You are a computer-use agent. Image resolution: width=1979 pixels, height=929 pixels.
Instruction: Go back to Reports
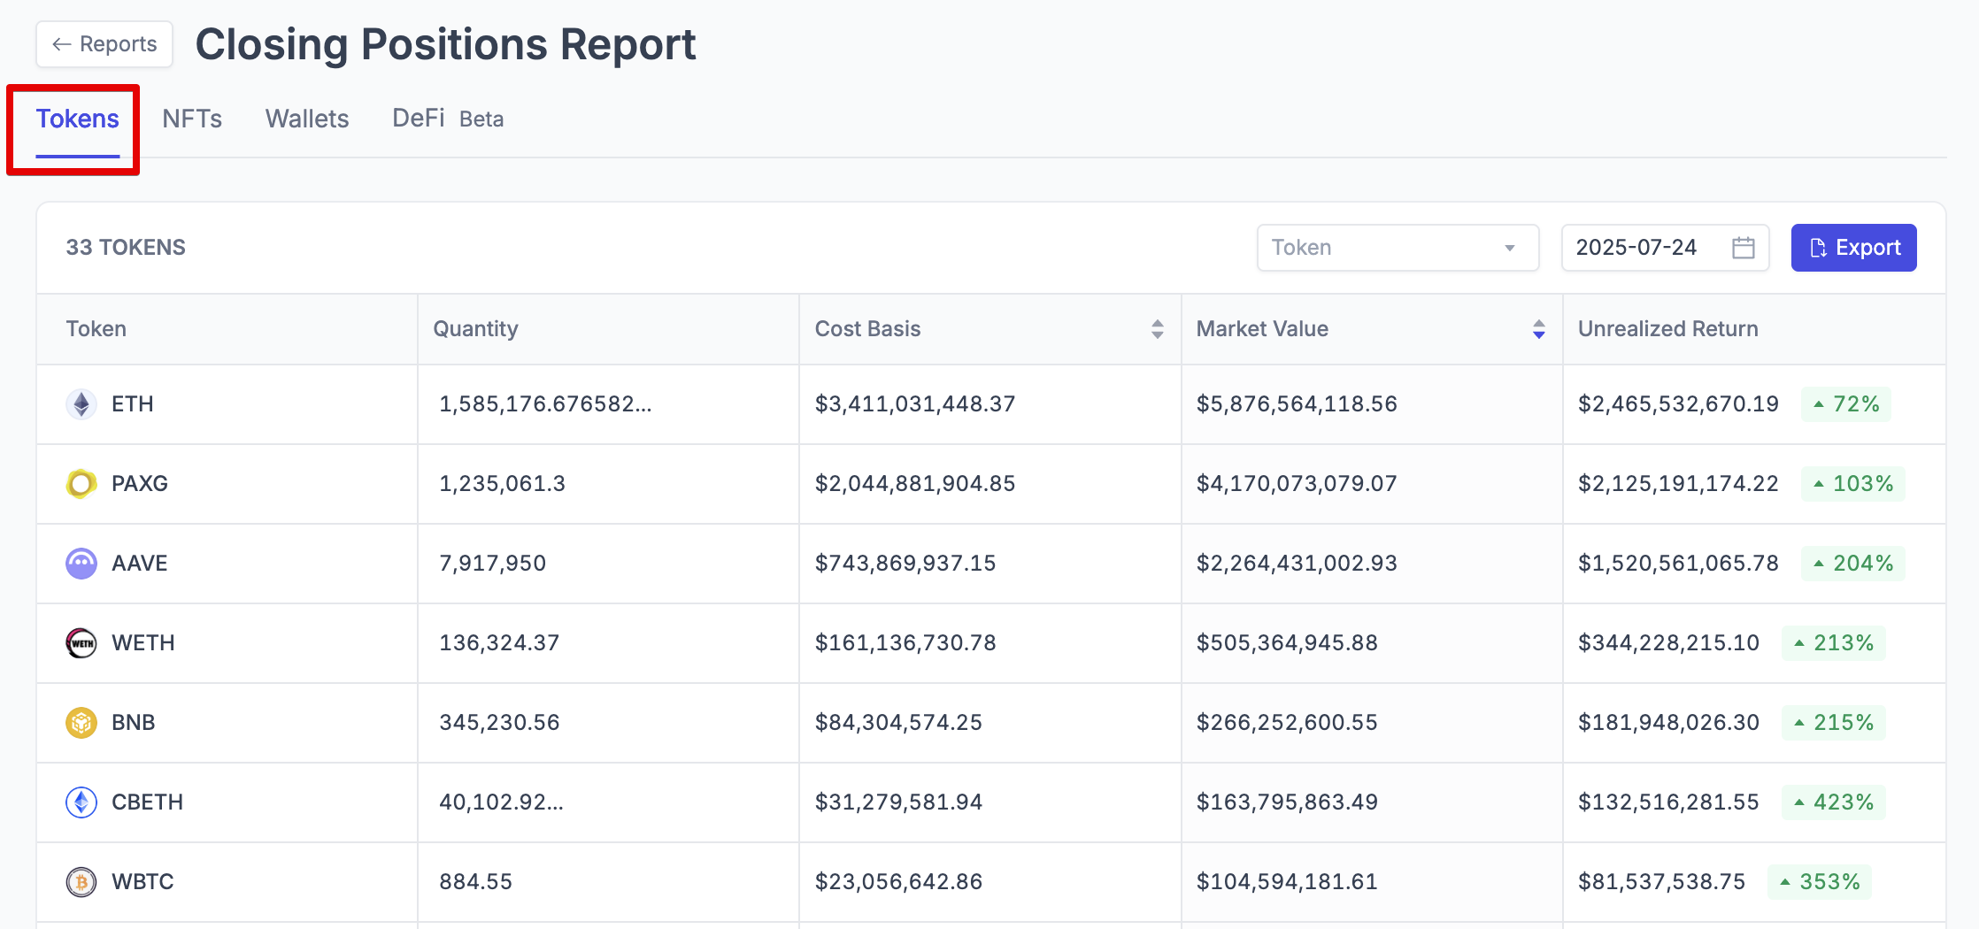[x=104, y=44]
